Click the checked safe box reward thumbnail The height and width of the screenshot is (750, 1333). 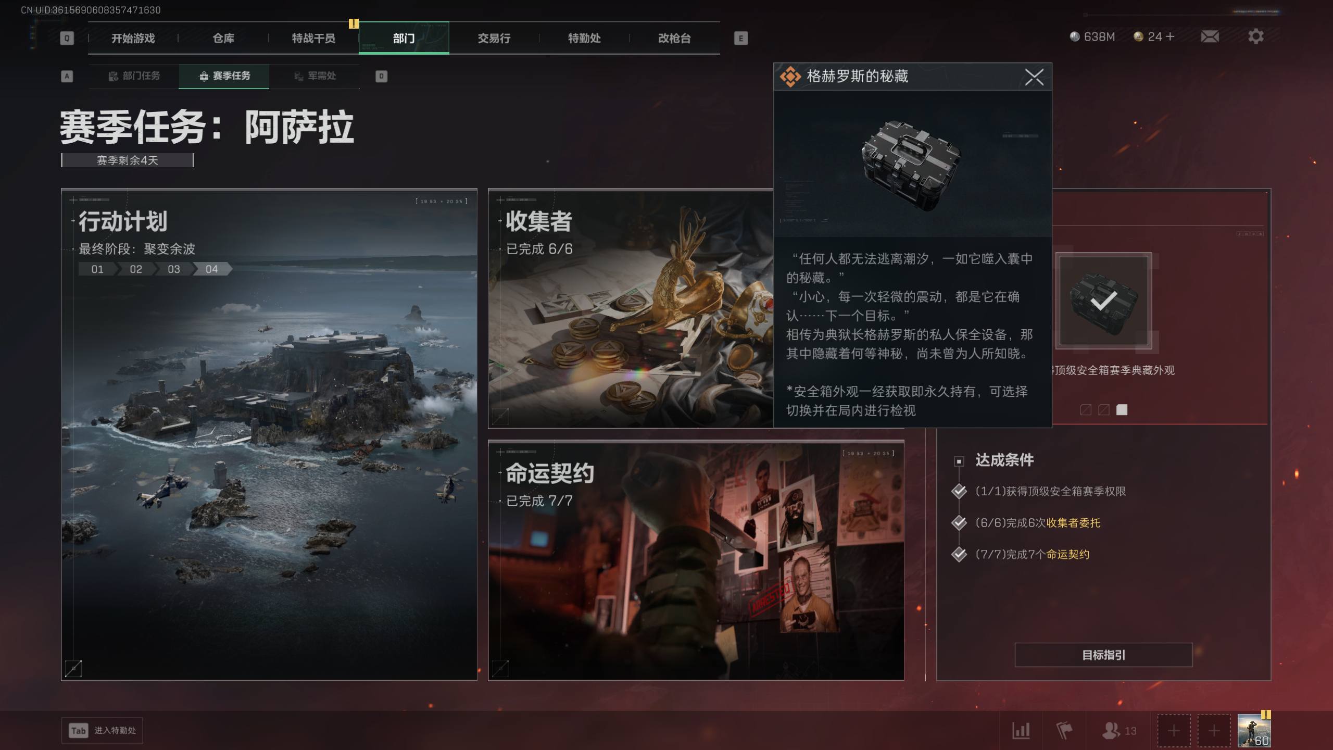1103,301
